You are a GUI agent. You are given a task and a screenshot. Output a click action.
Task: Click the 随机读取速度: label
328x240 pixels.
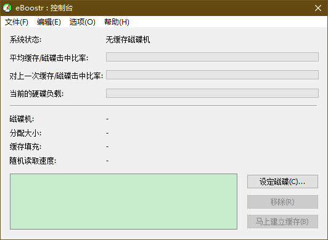click(x=33, y=161)
